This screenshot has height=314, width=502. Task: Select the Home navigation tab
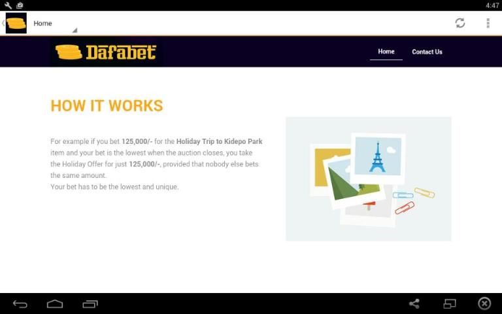click(386, 52)
